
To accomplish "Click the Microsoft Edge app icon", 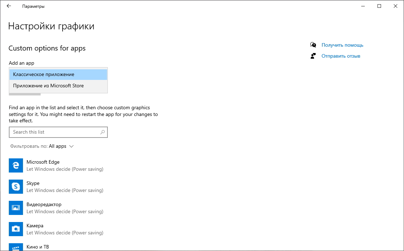I will [x=16, y=165].
